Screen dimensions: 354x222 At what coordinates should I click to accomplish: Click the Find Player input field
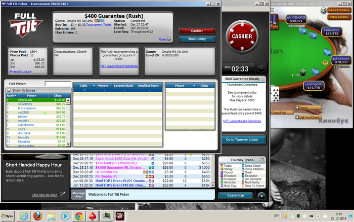click(58, 84)
